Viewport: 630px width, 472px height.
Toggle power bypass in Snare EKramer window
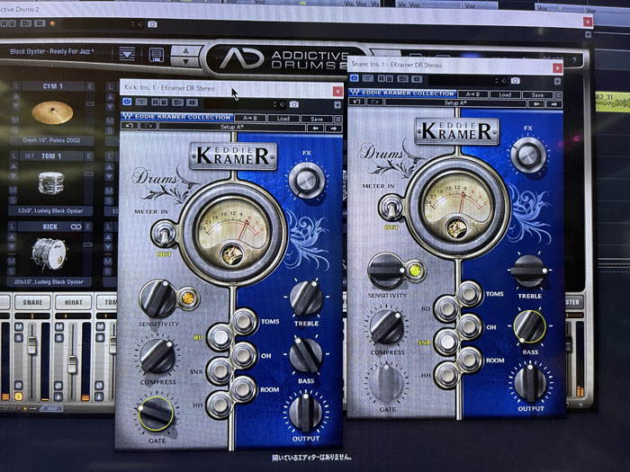(354, 78)
